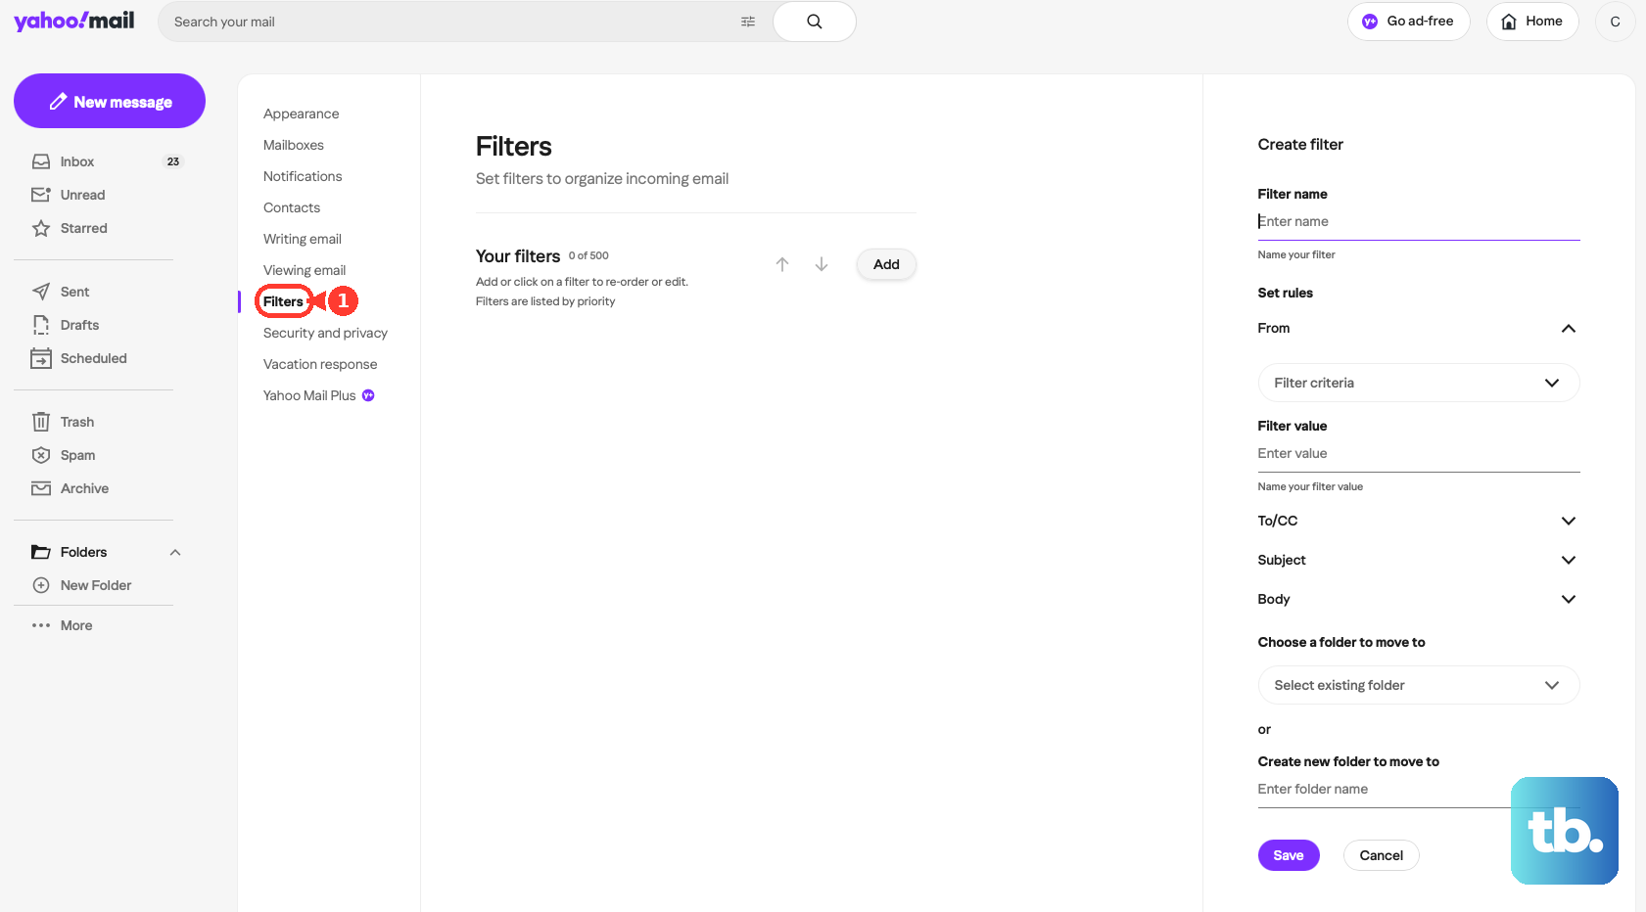1646x912 pixels.
Task: Open Security and privacy settings
Action: tap(325, 333)
